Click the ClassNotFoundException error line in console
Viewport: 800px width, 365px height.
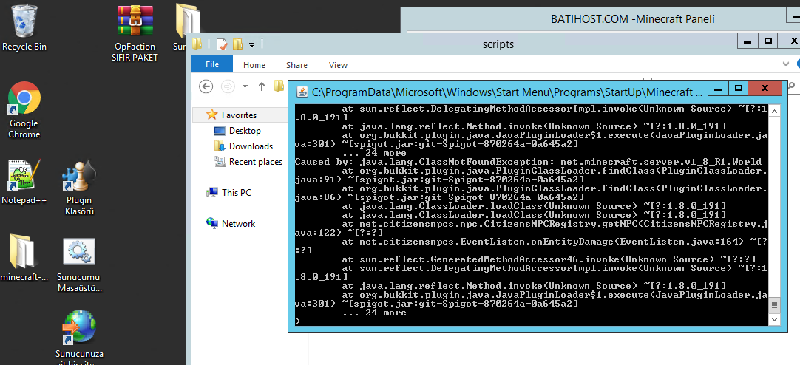[x=528, y=162]
